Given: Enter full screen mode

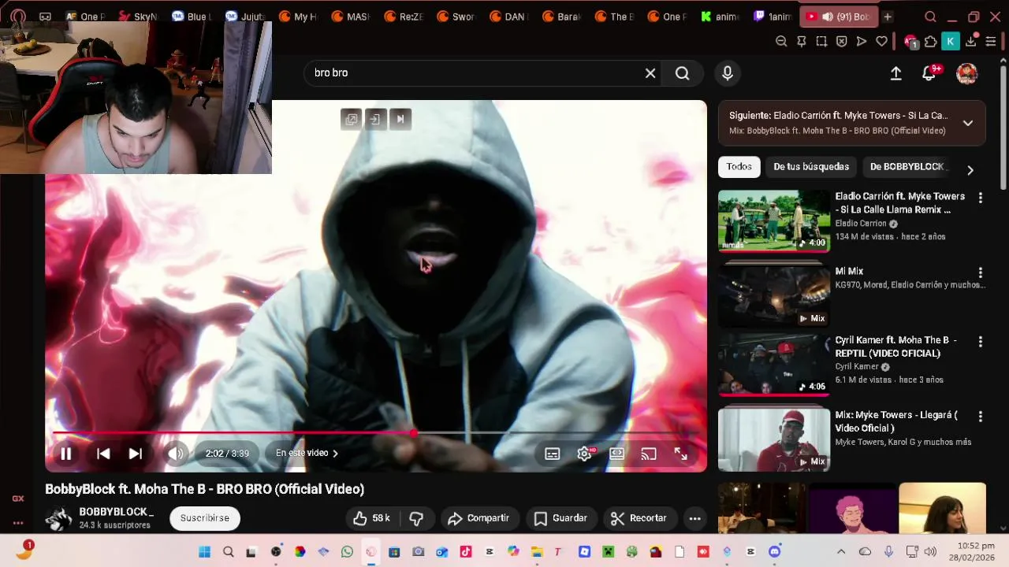Looking at the screenshot, I should (x=681, y=454).
